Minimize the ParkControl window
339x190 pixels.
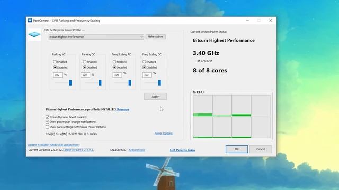[x=247, y=20]
